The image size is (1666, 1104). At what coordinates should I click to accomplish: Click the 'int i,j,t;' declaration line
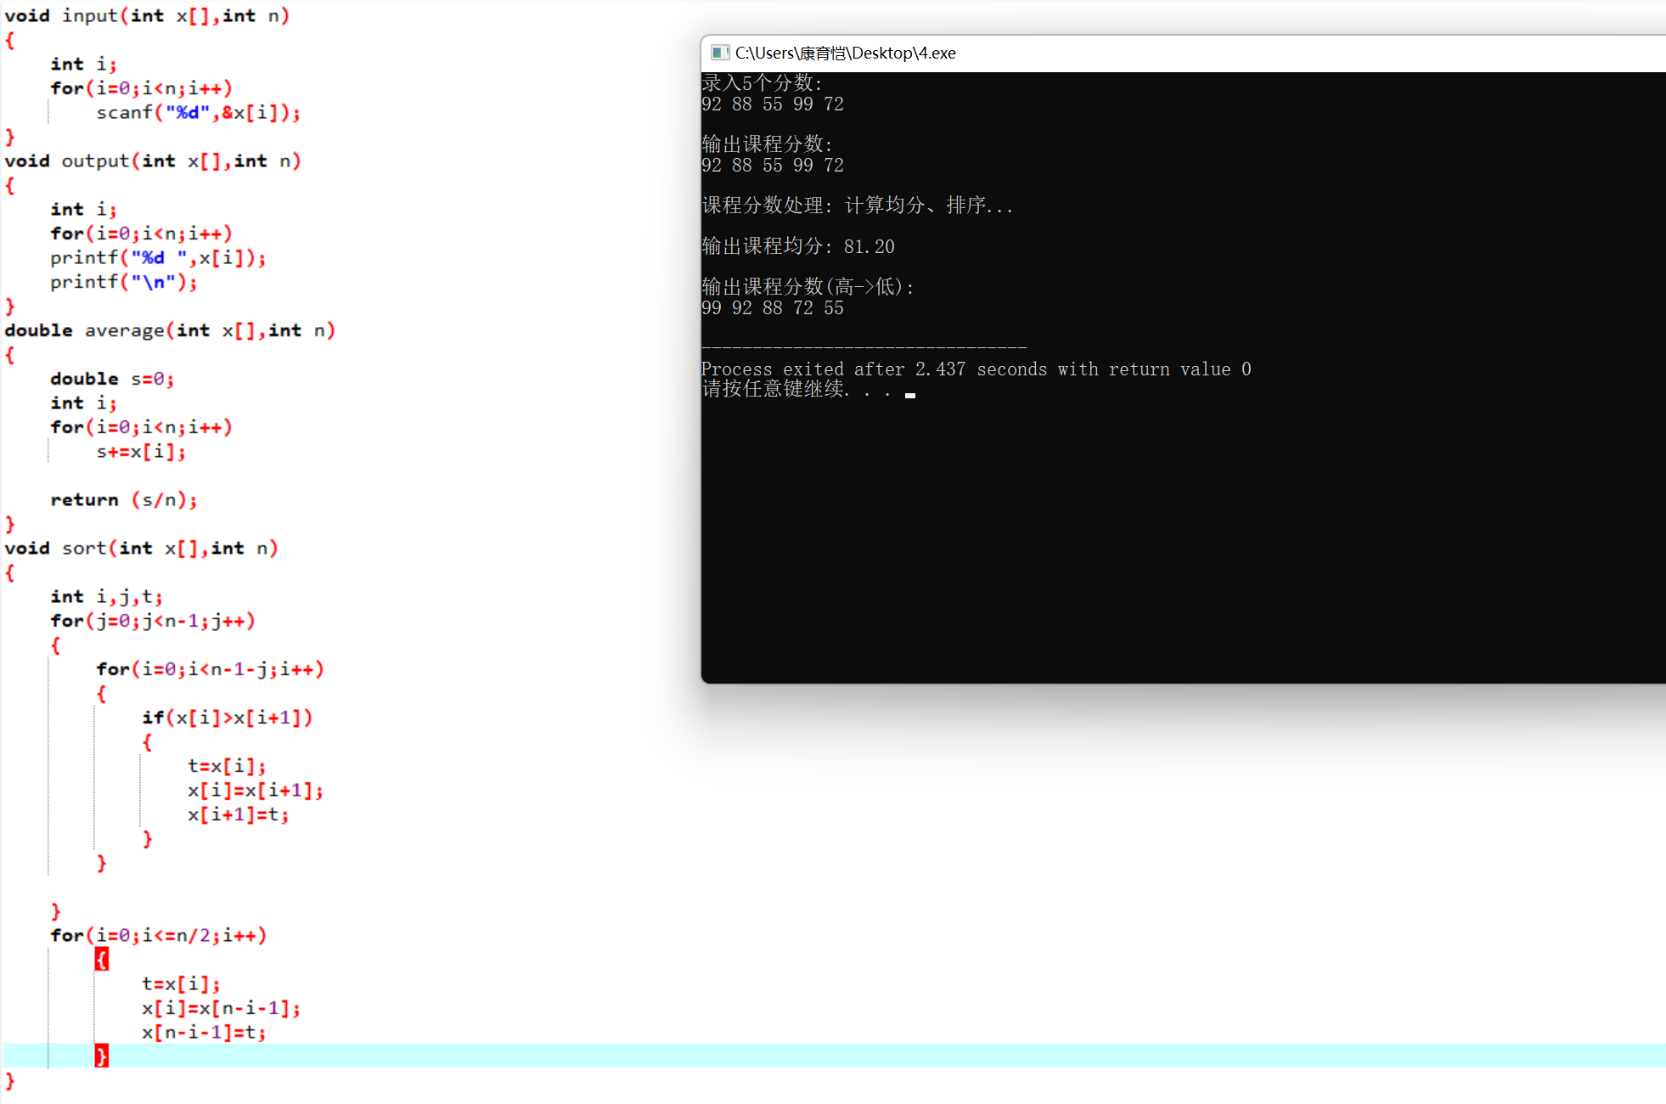[x=106, y=597]
